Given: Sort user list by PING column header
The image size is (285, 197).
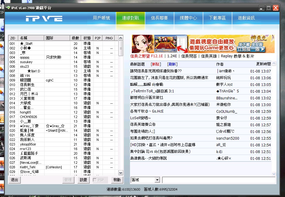Looking at the screenshot, I should [x=109, y=38].
